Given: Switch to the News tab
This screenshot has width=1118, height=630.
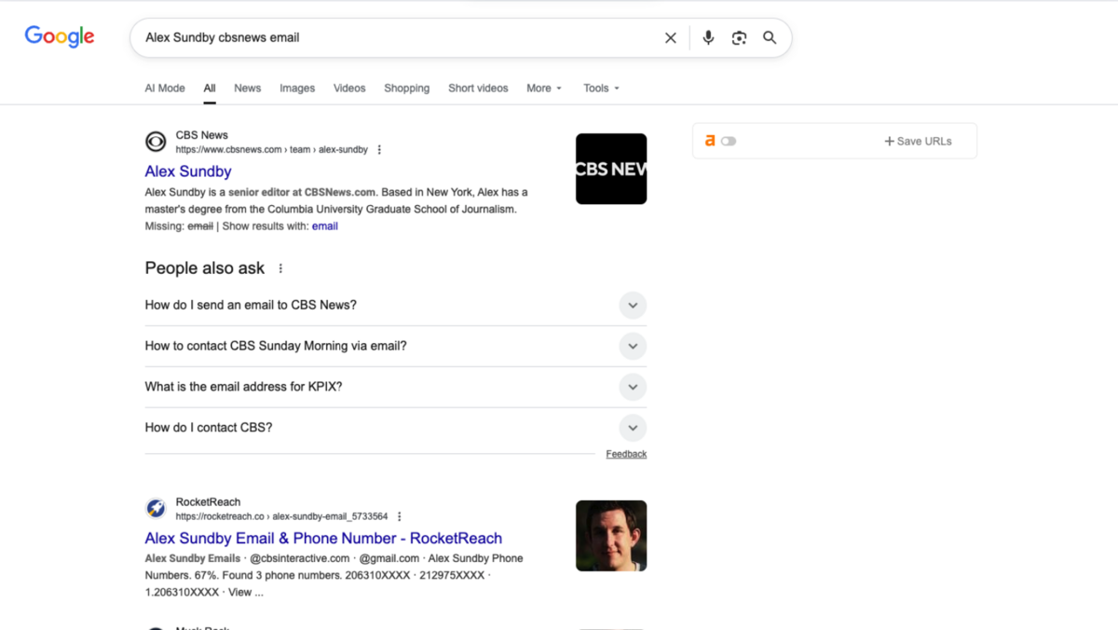Looking at the screenshot, I should [247, 89].
